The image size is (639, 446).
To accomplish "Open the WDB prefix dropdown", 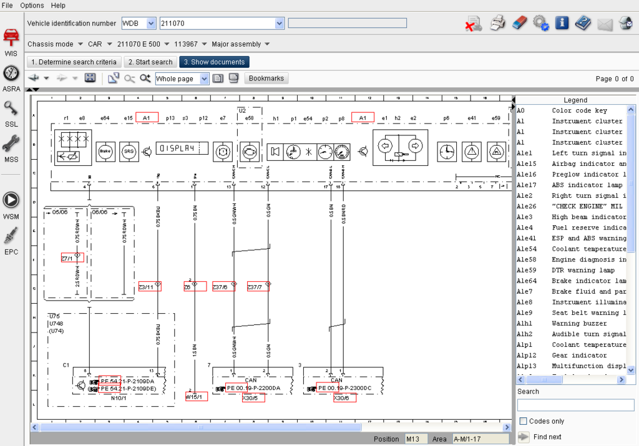I will [x=151, y=24].
